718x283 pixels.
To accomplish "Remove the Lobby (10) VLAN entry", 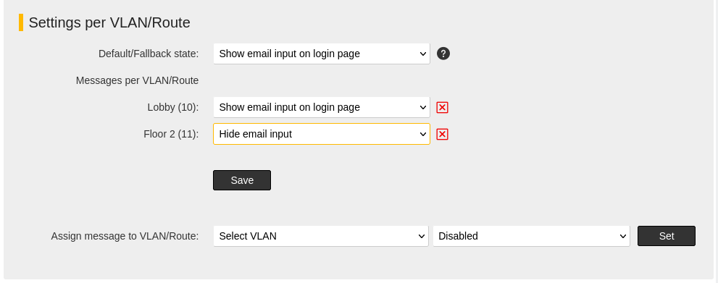I will tap(442, 107).
